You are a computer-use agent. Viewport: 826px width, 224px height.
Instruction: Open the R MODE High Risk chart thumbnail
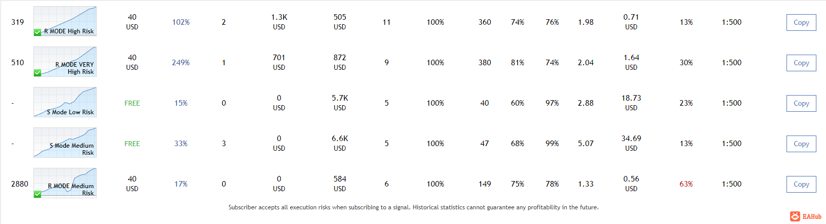pyautogui.click(x=65, y=21)
